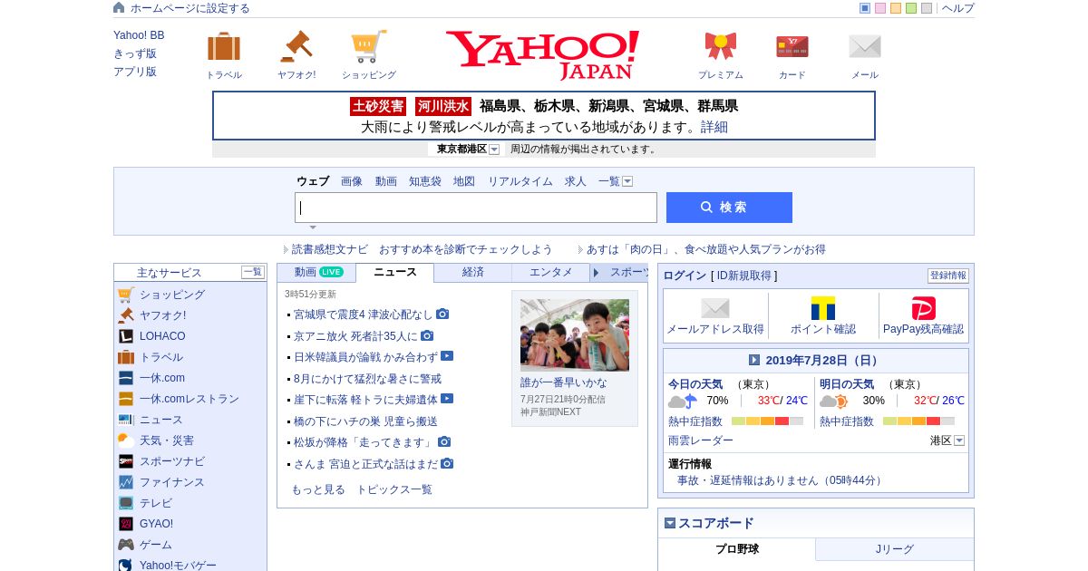
Task: Open the Shopping cart icon in header
Action: click(369, 46)
